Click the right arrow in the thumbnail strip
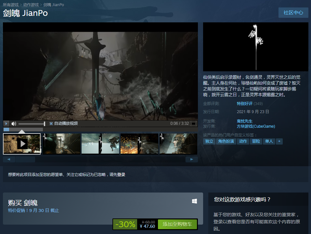Screen dimensions: 311x234 point(192,159)
